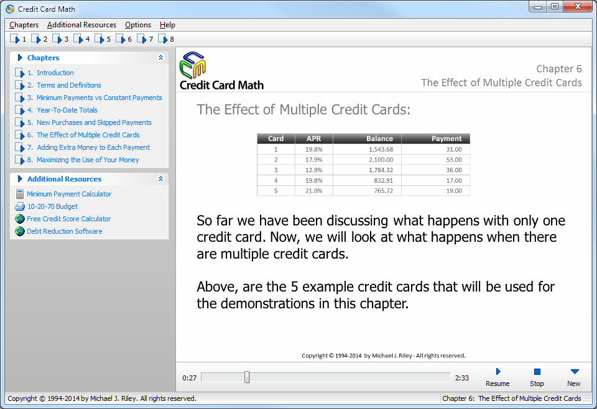597x409 pixels.
Task: Open Adding Extra Money to Each Payment chapter
Action: (x=89, y=147)
